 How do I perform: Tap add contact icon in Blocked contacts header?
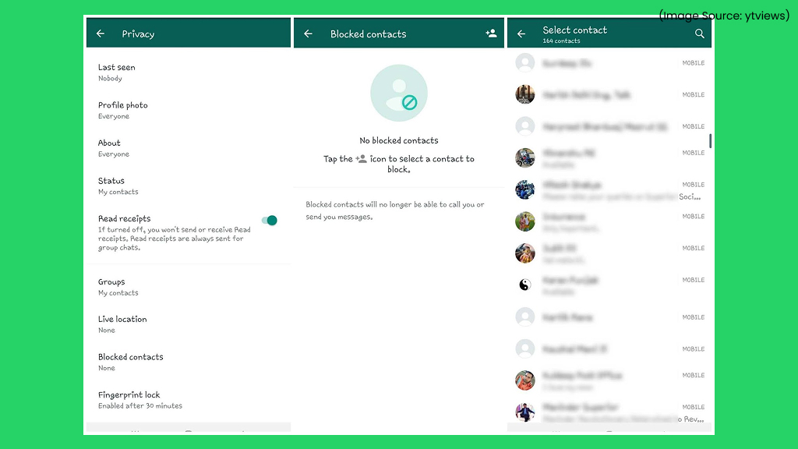[491, 34]
